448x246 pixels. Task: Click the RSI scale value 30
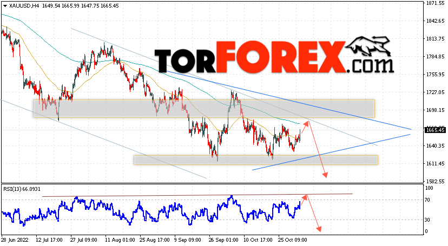[427, 220]
